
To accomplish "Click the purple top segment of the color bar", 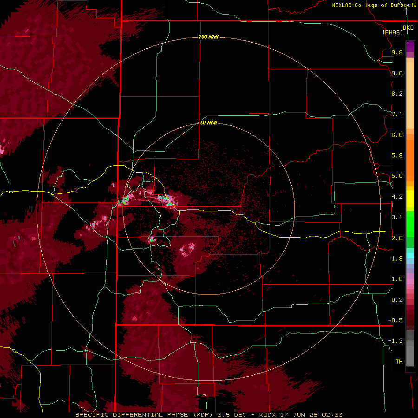I will pyautogui.click(x=410, y=46).
